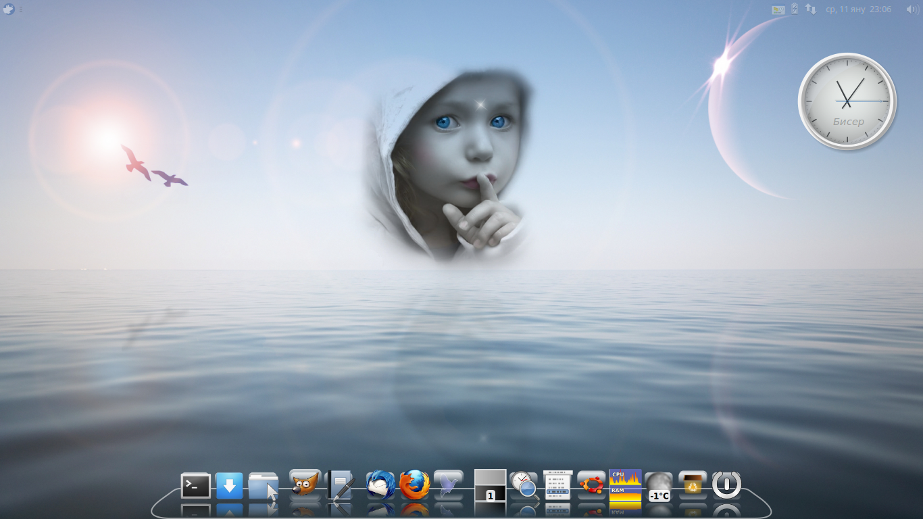Launch Thunderbird mail client
The image size is (923, 519).
(x=380, y=485)
